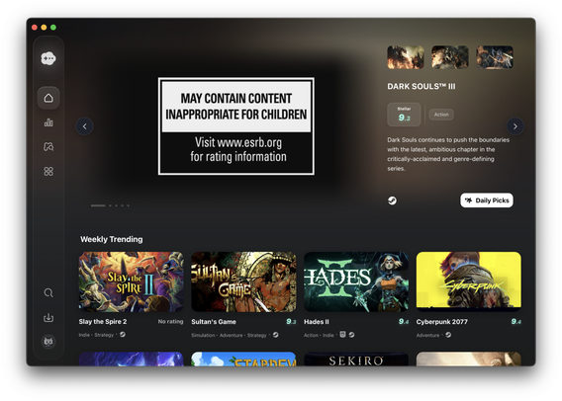Select first Dark Souls screenshot thumbnail
The height and width of the screenshot is (401, 562).
(x=406, y=57)
